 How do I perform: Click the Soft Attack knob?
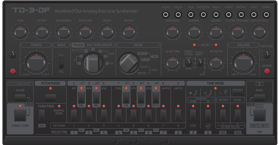point(259,33)
